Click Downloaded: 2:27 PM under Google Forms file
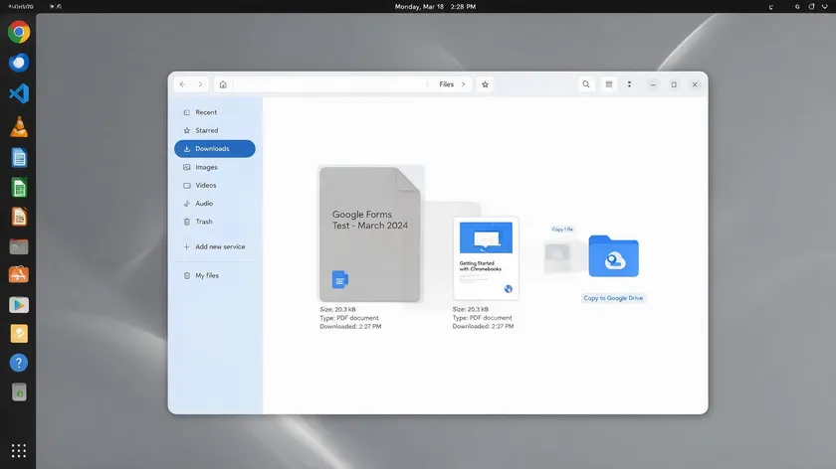Image resolution: width=836 pixels, height=469 pixels. pyautogui.click(x=350, y=326)
